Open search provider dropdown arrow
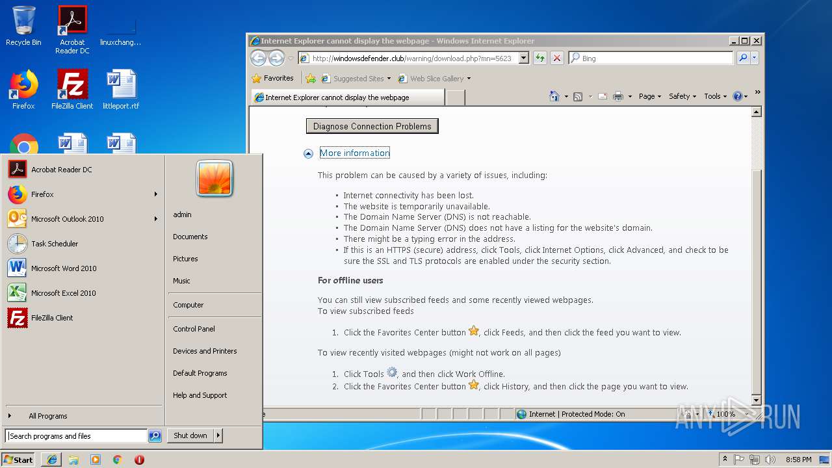The width and height of the screenshot is (832, 468). [755, 58]
